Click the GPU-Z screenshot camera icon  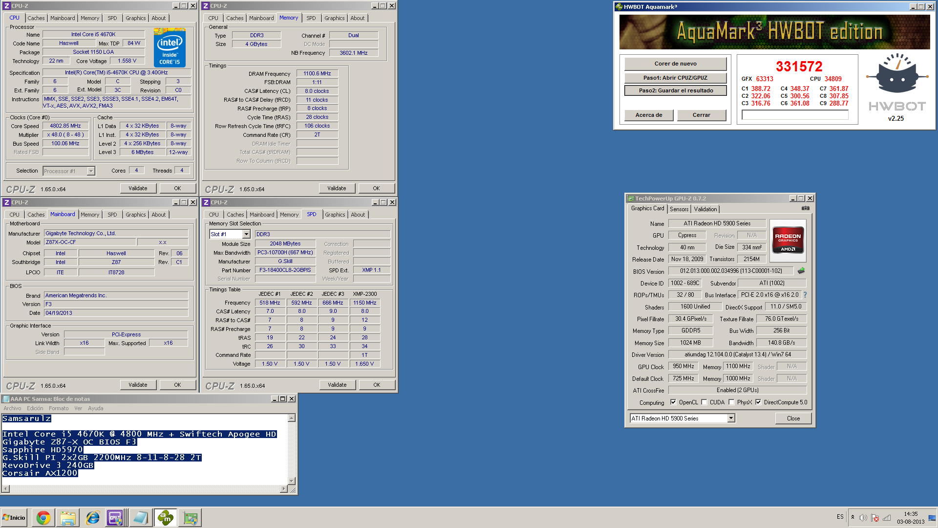coord(805,208)
